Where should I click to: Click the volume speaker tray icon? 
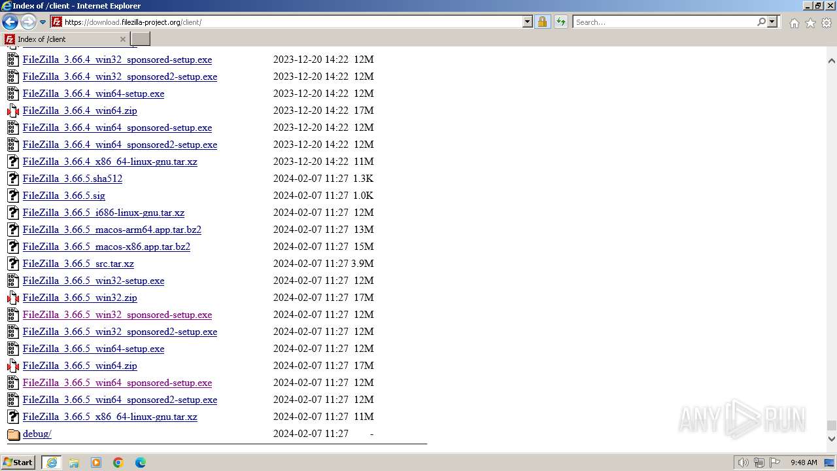[x=743, y=462]
